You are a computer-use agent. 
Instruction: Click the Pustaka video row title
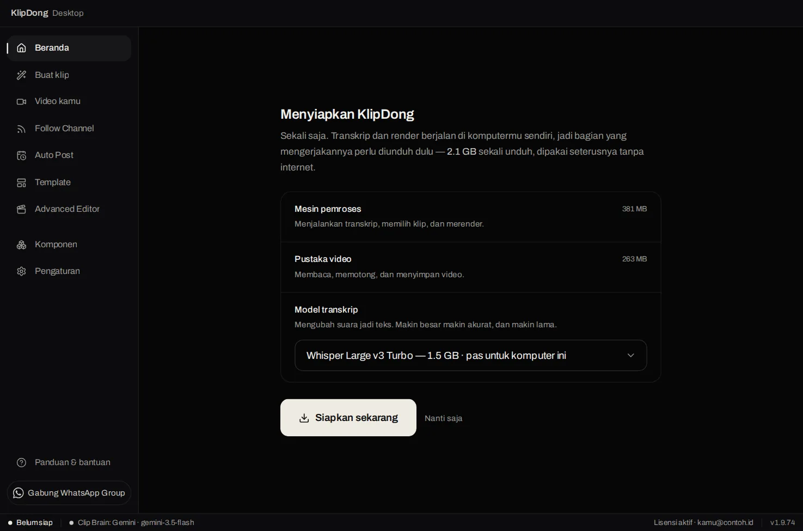click(323, 259)
